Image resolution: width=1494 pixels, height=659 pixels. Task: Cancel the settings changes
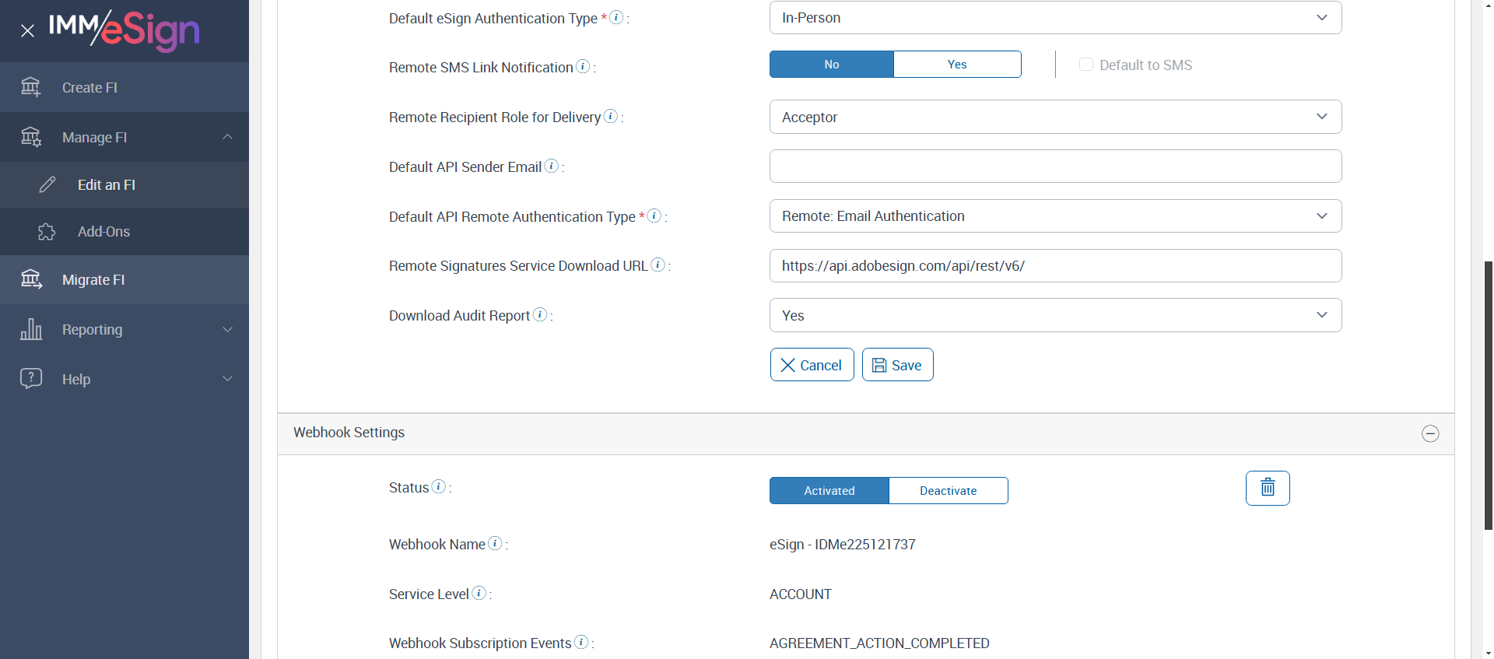coord(812,365)
